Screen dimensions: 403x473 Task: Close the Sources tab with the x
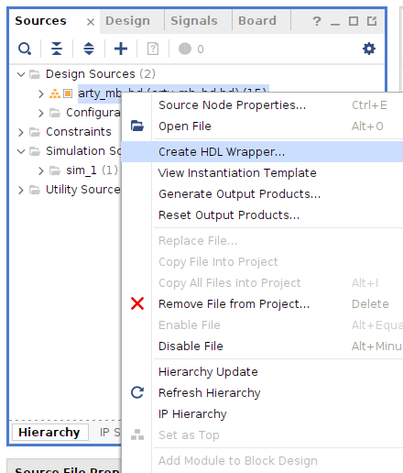(x=91, y=22)
